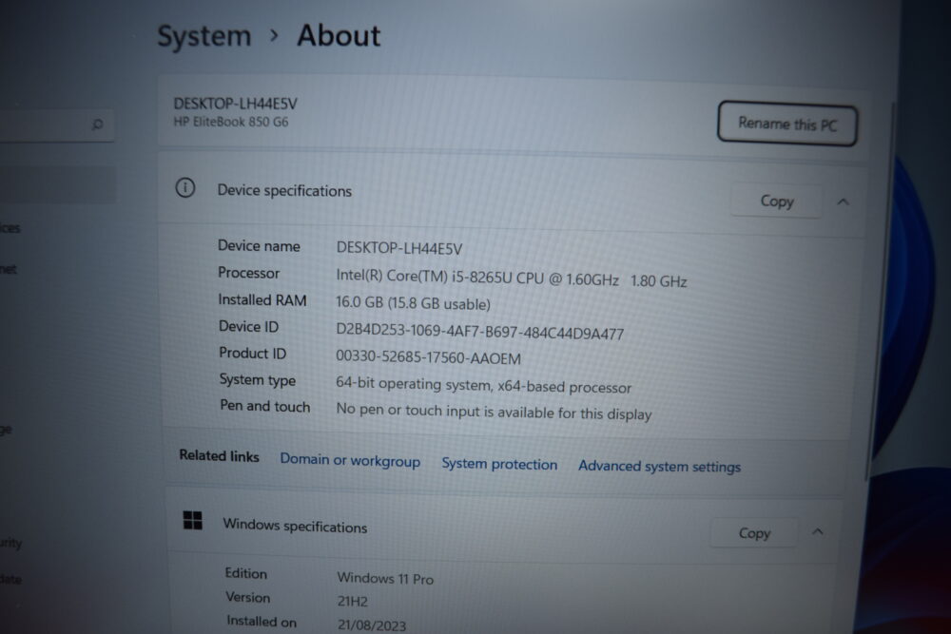The height and width of the screenshot is (634, 951).
Task: Open the System protection link
Action: 499,464
